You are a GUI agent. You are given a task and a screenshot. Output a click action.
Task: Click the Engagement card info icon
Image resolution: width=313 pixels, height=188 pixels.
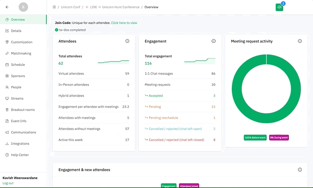click(x=213, y=41)
